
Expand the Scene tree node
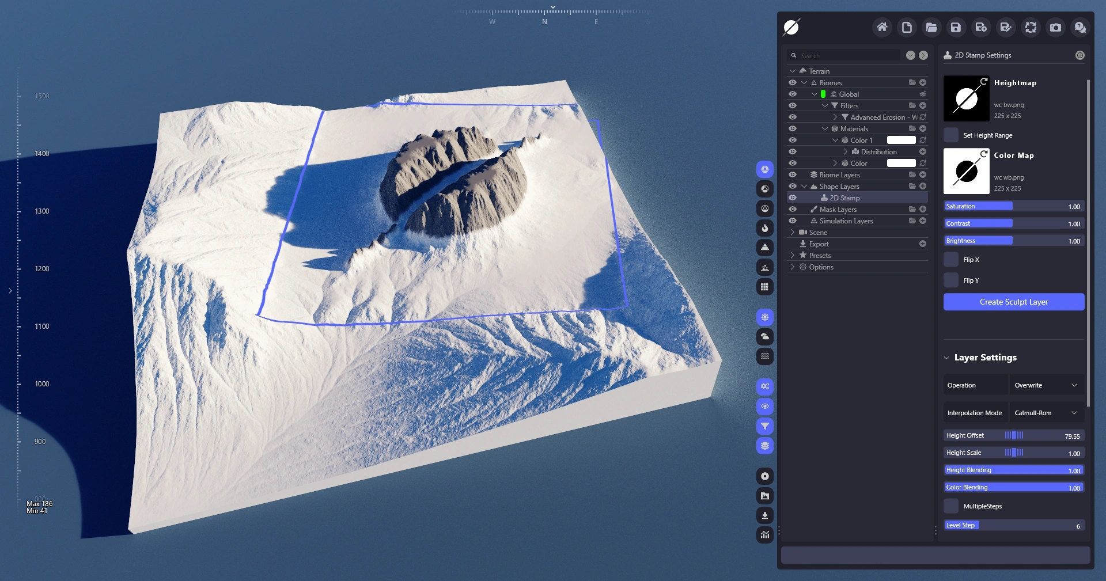click(x=793, y=232)
